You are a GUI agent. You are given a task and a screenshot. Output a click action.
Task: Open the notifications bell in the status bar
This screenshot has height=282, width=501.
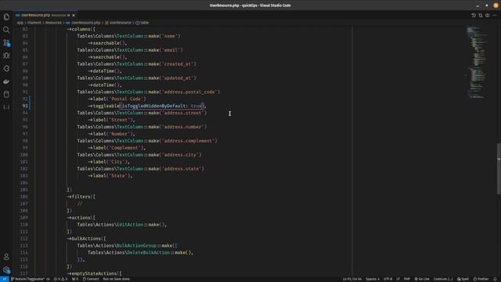pos(496,279)
